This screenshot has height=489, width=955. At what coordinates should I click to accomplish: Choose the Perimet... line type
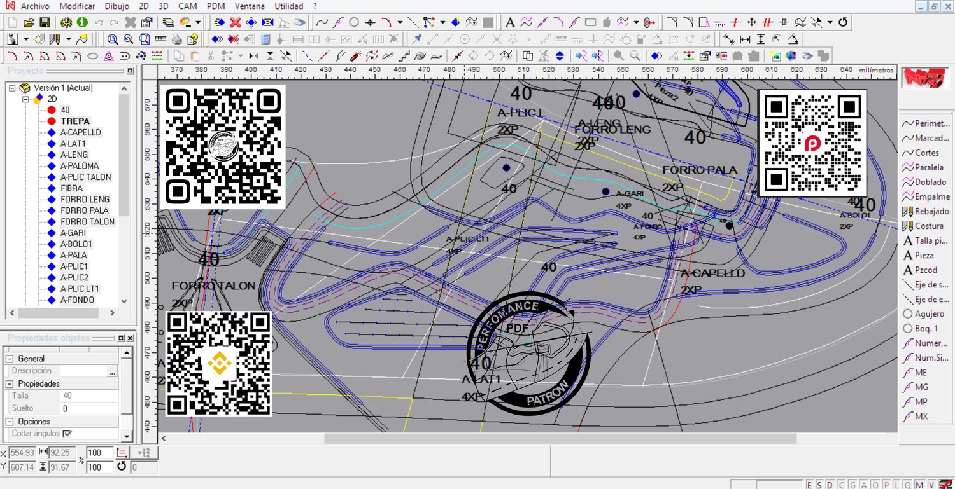tap(926, 123)
